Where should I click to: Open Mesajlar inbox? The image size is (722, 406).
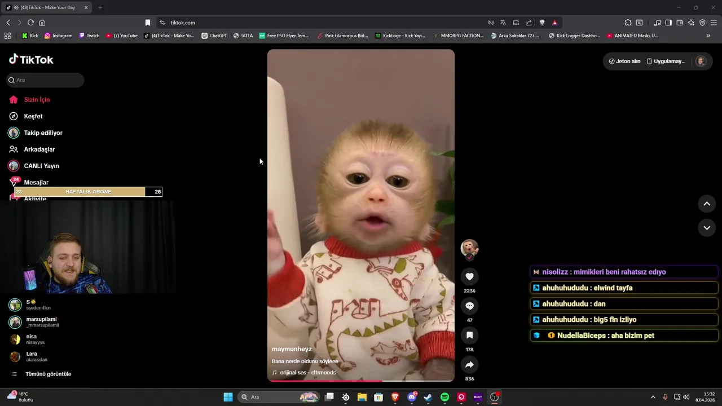36,182
